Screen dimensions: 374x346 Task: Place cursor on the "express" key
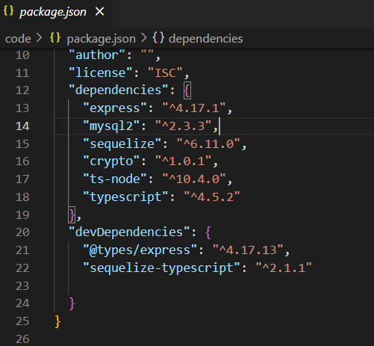click(x=115, y=108)
